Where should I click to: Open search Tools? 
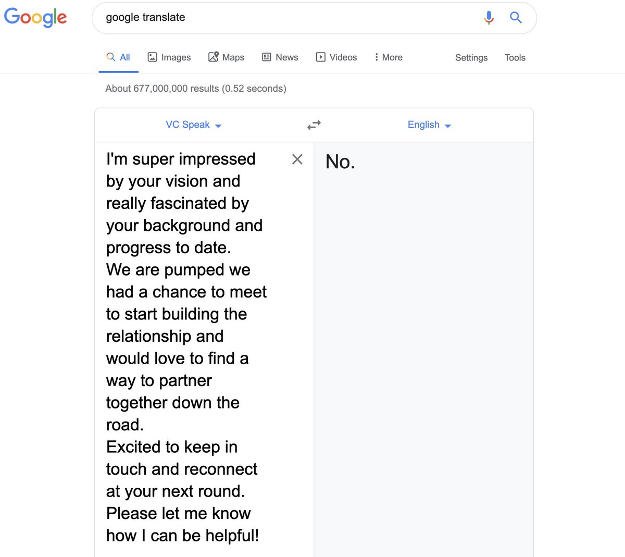515,58
